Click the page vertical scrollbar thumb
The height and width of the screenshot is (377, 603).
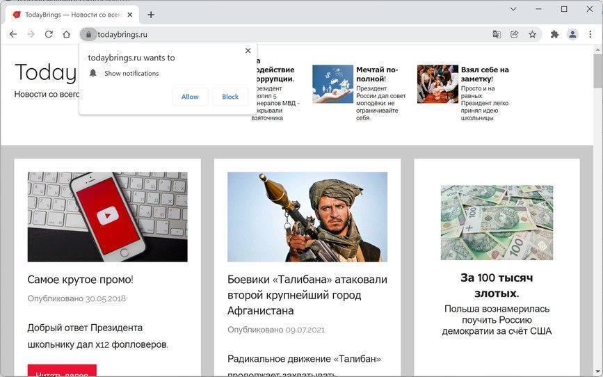click(598, 71)
